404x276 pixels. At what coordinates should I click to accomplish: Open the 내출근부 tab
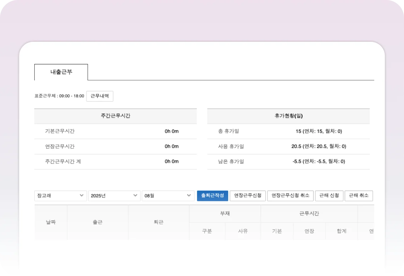61,72
